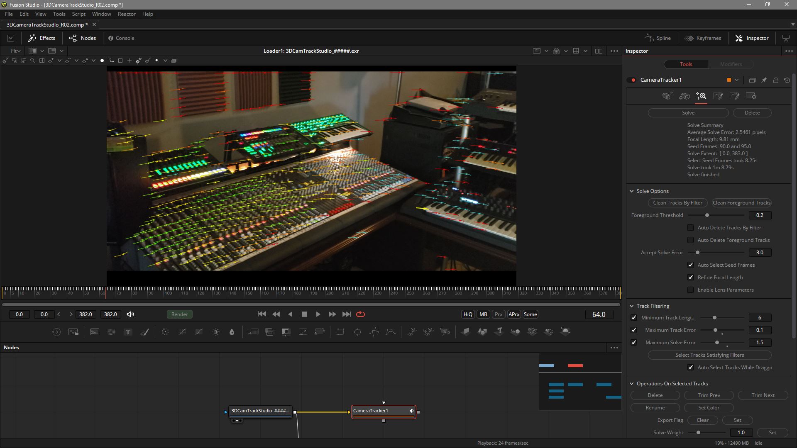
Task: Open the Spline editor panel
Action: click(x=658, y=38)
